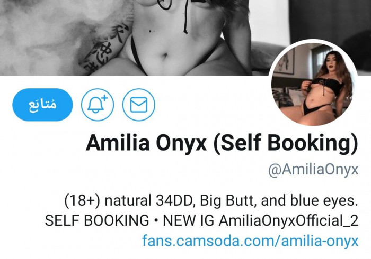Unfollow the account using the blue pill button
The width and height of the screenshot is (371, 259).
(42, 105)
